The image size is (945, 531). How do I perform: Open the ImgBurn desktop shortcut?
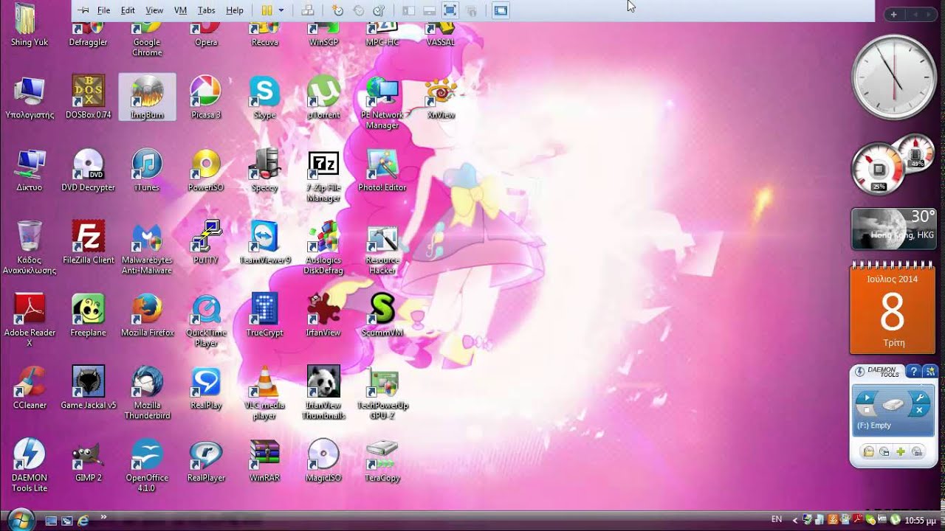tap(147, 97)
